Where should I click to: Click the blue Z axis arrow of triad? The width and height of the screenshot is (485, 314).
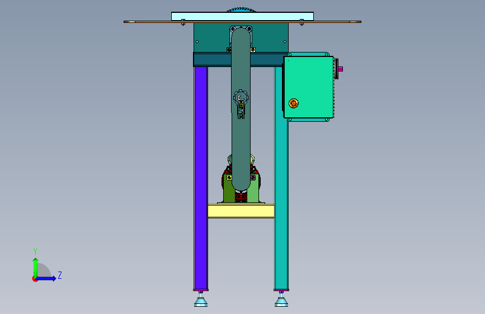click(x=46, y=278)
